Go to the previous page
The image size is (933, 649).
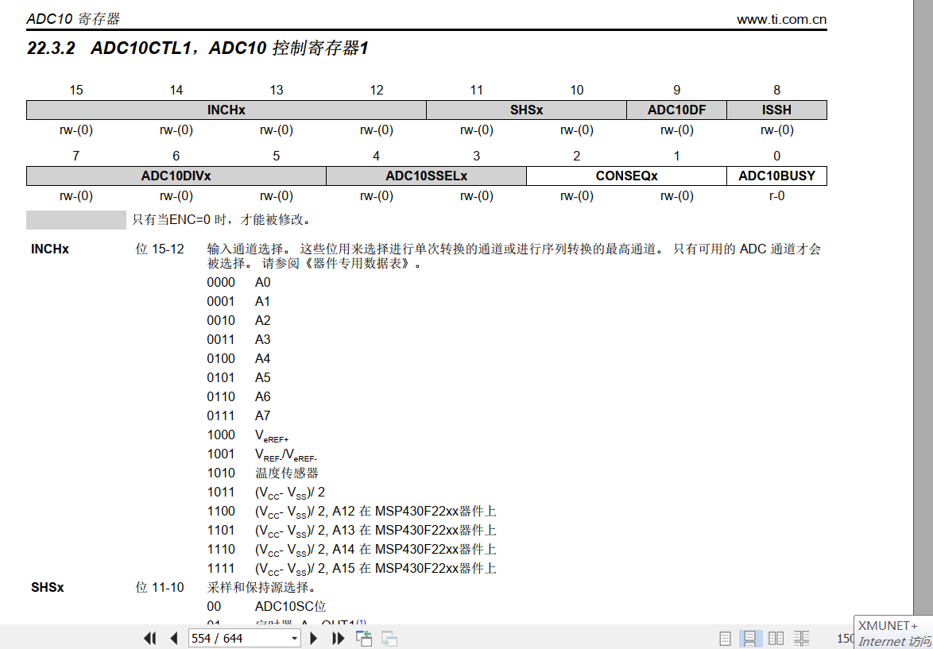click(x=174, y=639)
